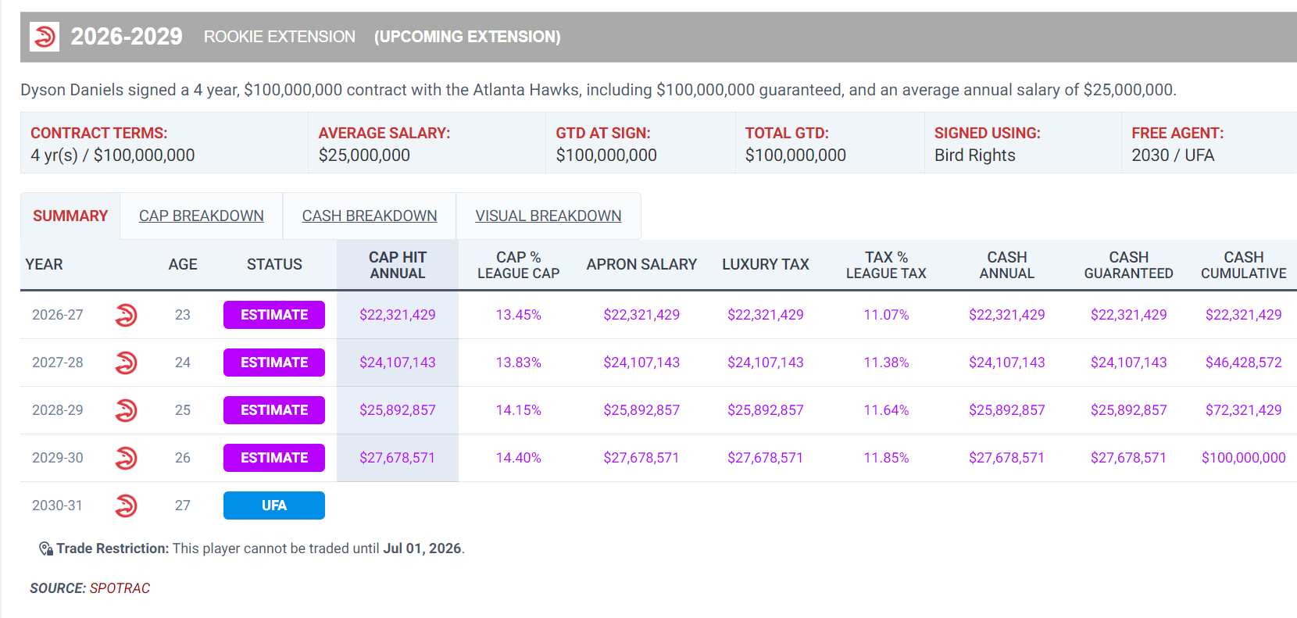Image resolution: width=1297 pixels, height=618 pixels.
Task: Click the Cash Cumulative column header
Action: 1243,265
